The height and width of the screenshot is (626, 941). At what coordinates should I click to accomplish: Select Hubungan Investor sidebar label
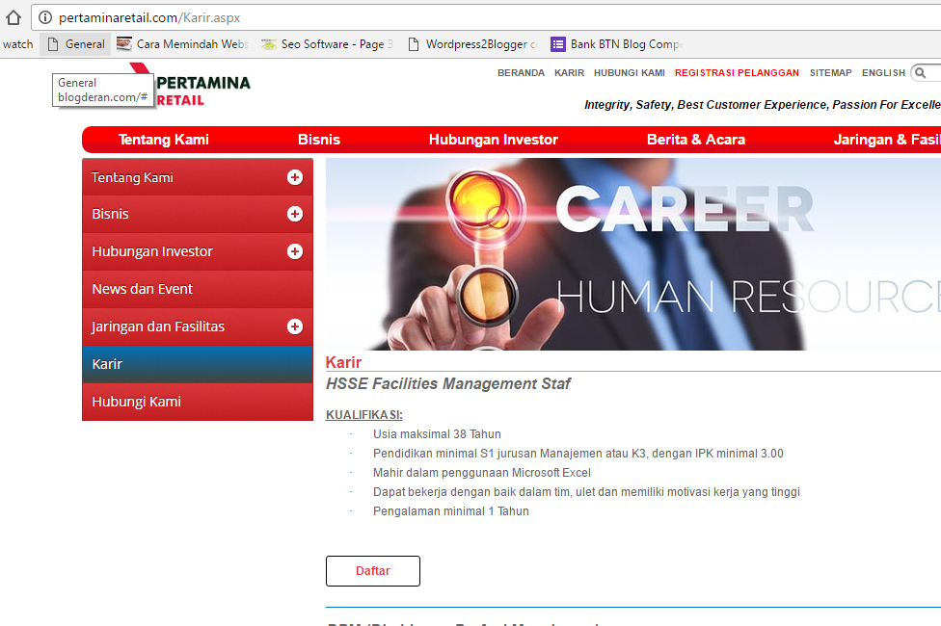click(x=152, y=251)
